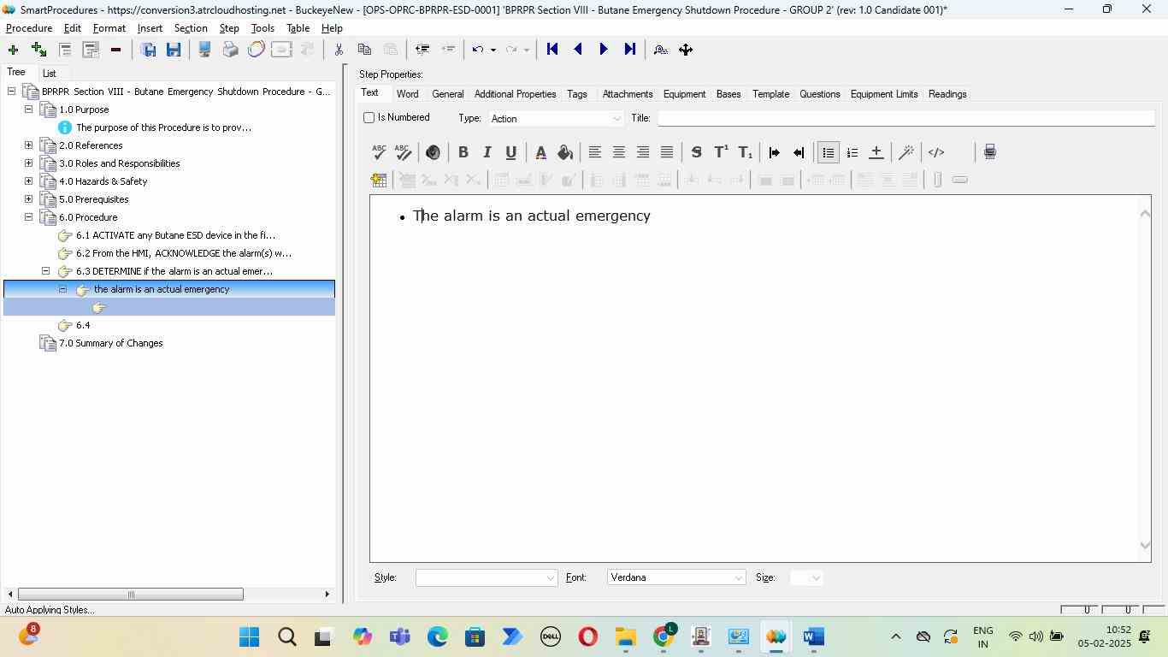1168x657 pixels.
Task: Toggle the bulleted list button
Action: click(x=828, y=152)
